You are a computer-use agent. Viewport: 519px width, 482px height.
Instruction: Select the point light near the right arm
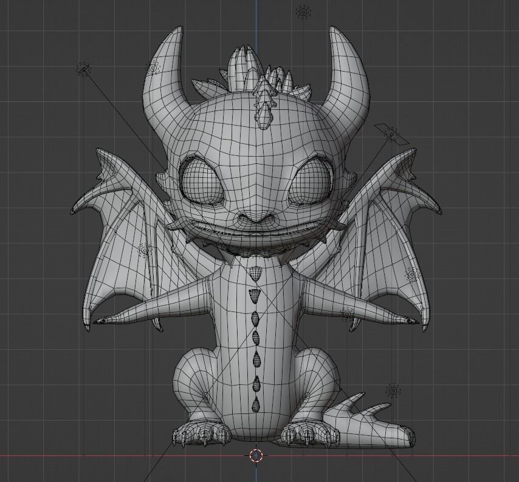click(x=347, y=314)
